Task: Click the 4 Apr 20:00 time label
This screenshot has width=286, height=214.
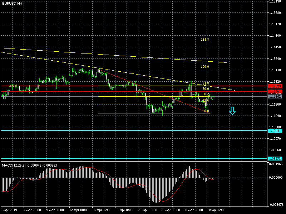Action: coord(32,210)
